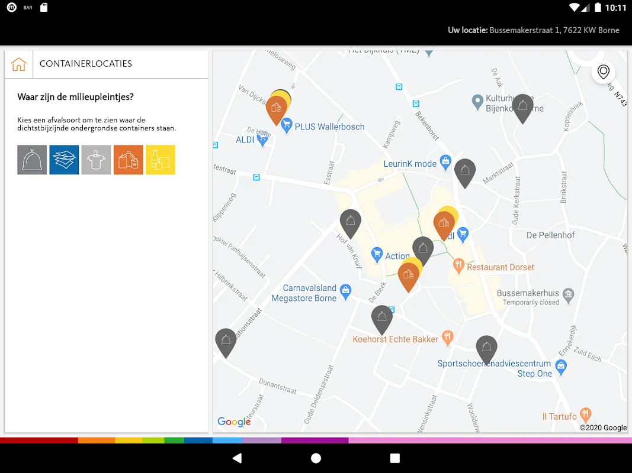Open Bussemakerhuis museum marker
This screenshot has height=473, width=632.
[568, 295]
